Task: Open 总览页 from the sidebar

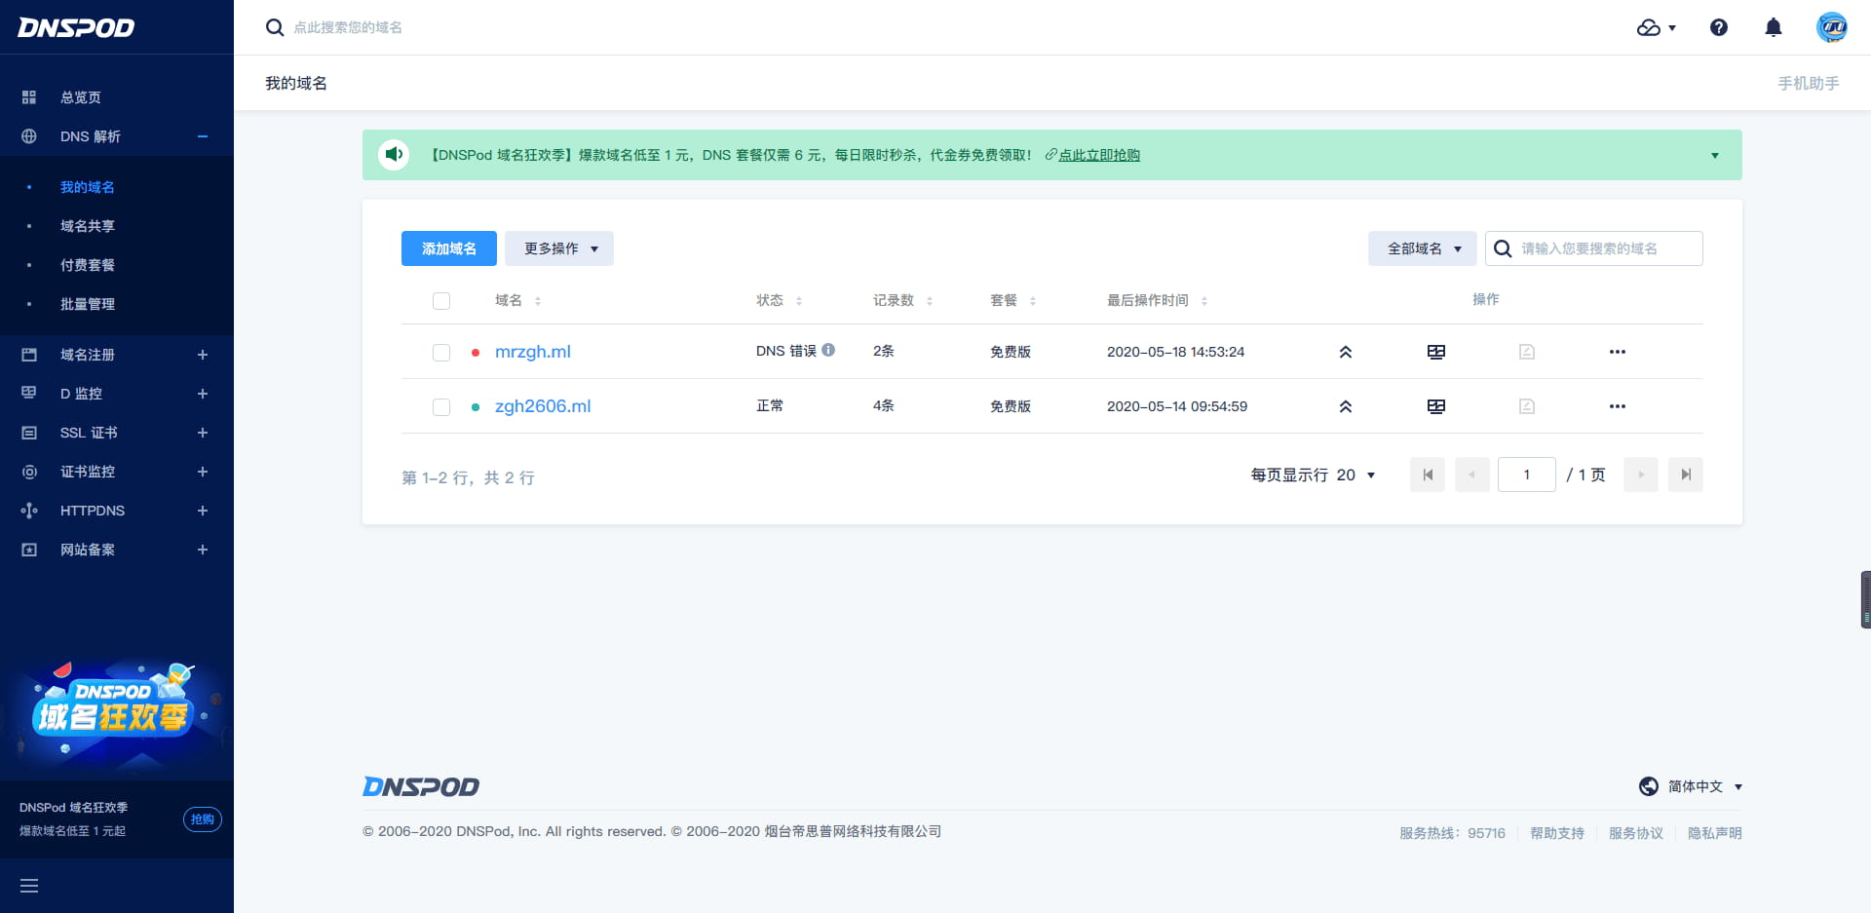Action: tap(81, 97)
